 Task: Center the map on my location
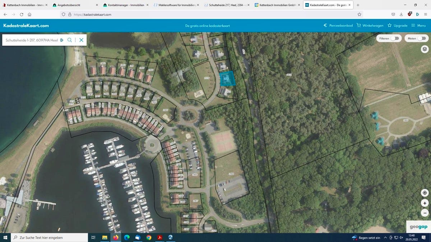[x=425, y=193]
